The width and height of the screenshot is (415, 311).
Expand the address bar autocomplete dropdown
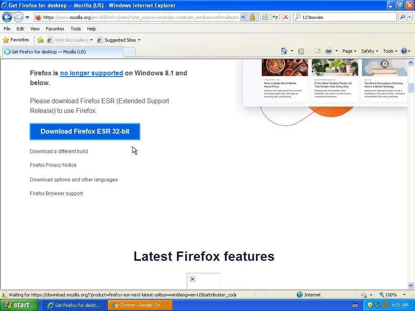click(x=243, y=17)
